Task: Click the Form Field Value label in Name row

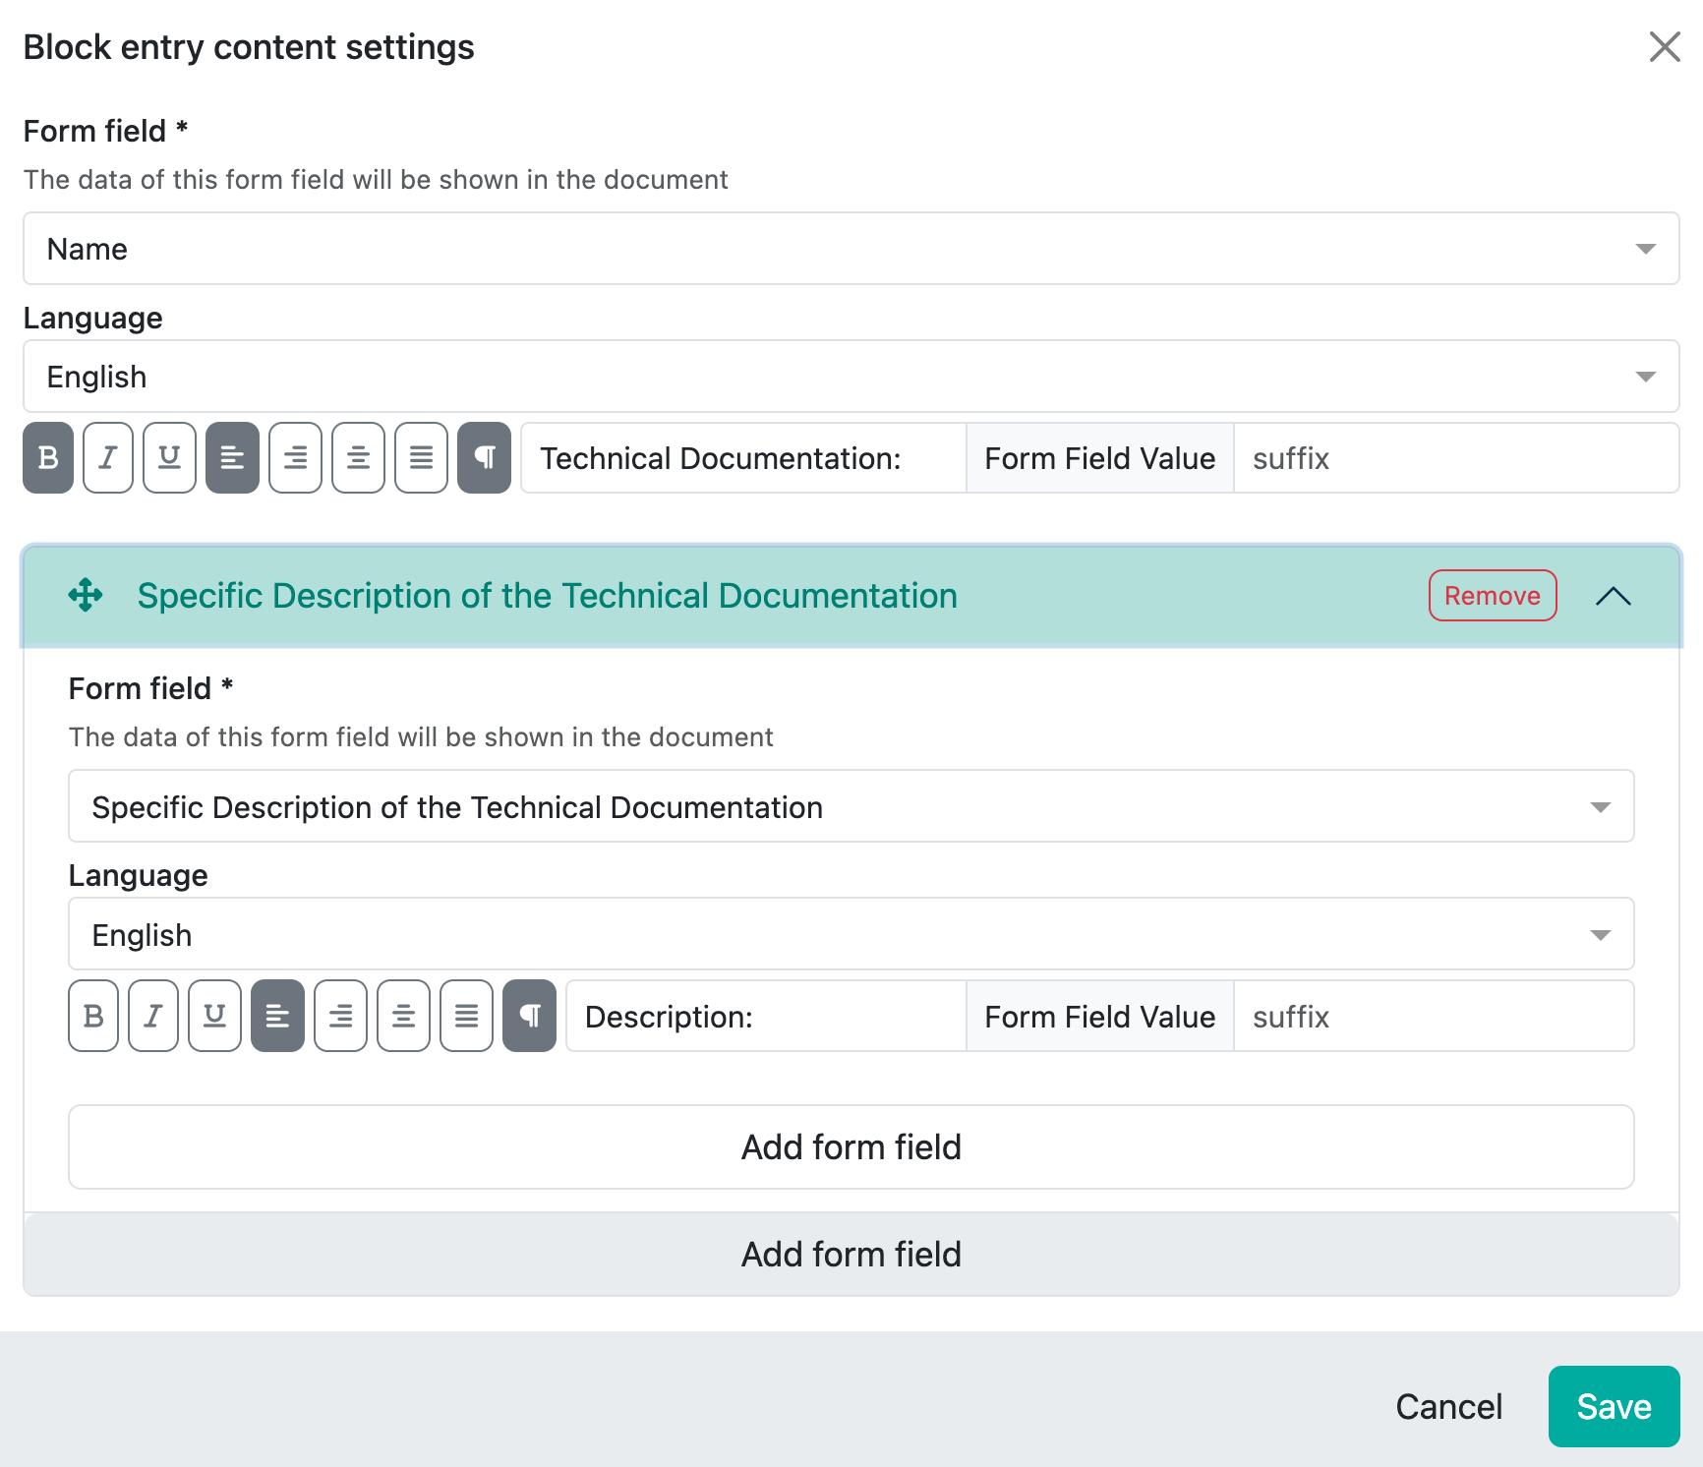Action: click(x=1100, y=458)
